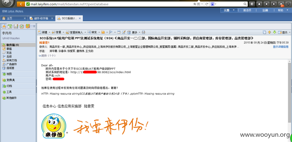Open the Contacts address book icon
This screenshot has width=292, height=142.
[x=16, y=26]
